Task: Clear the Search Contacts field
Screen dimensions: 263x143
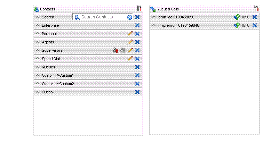Action: point(129,17)
